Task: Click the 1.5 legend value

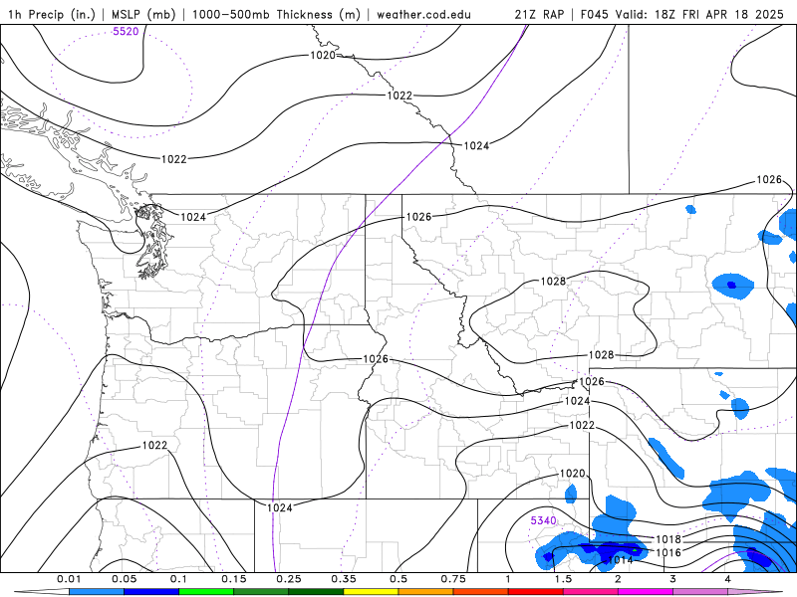Action: (563, 579)
